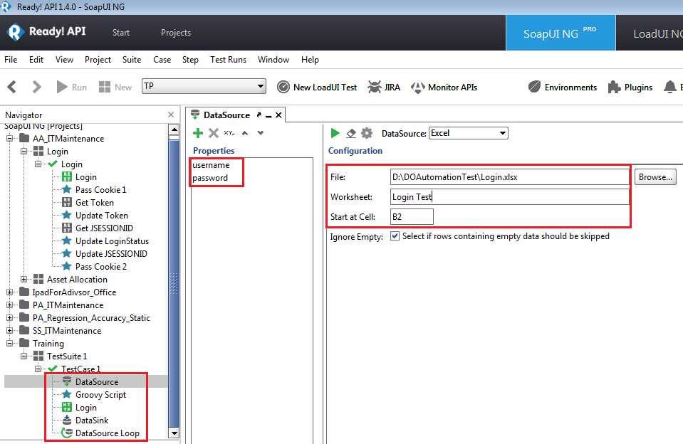Click Navigator scrollbar up arrow
This screenshot has height=444, width=683.
(174, 129)
